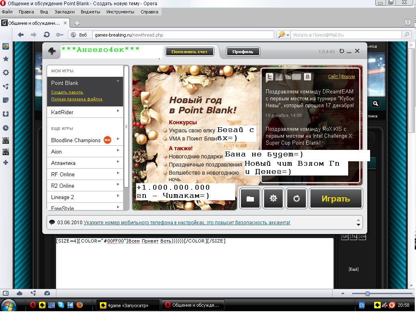The height and width of the screenshot is (312, 416).
Task: Click the launcher update refresh button
Action: pos(297,198)
